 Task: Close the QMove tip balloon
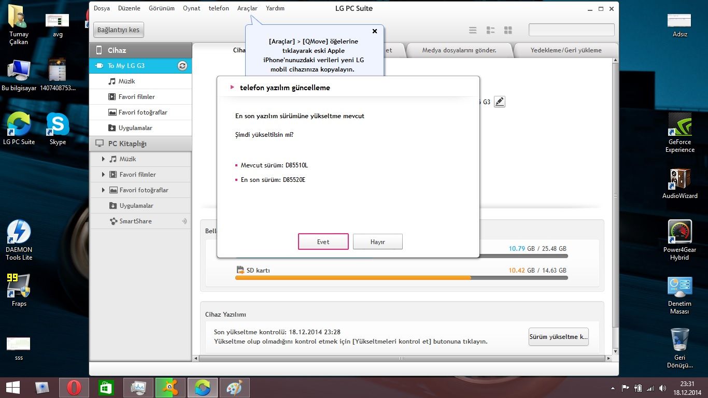(375, 31)
